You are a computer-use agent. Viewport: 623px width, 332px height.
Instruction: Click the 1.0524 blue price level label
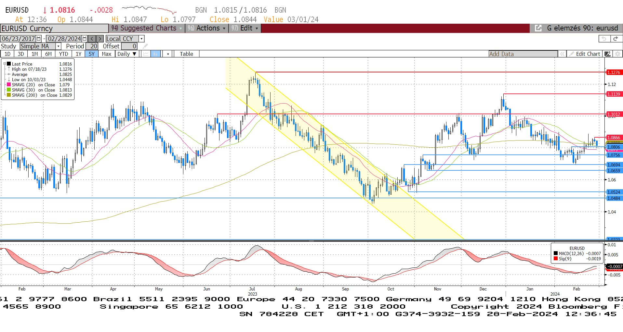[x=614, y=192]
